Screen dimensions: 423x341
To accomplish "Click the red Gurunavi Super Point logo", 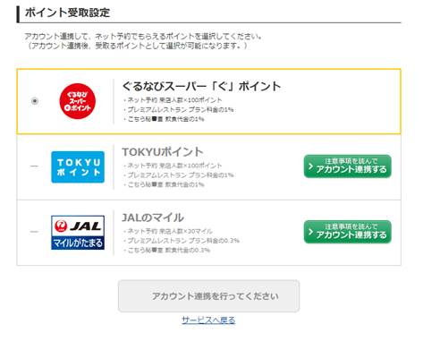I will coord(78,101).
